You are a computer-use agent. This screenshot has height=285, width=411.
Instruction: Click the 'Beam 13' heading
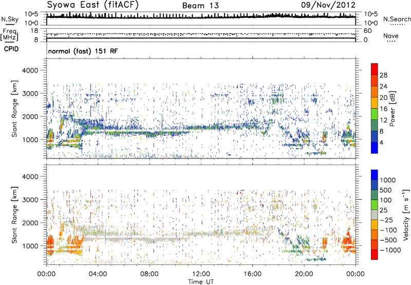[x=200, y=6]
